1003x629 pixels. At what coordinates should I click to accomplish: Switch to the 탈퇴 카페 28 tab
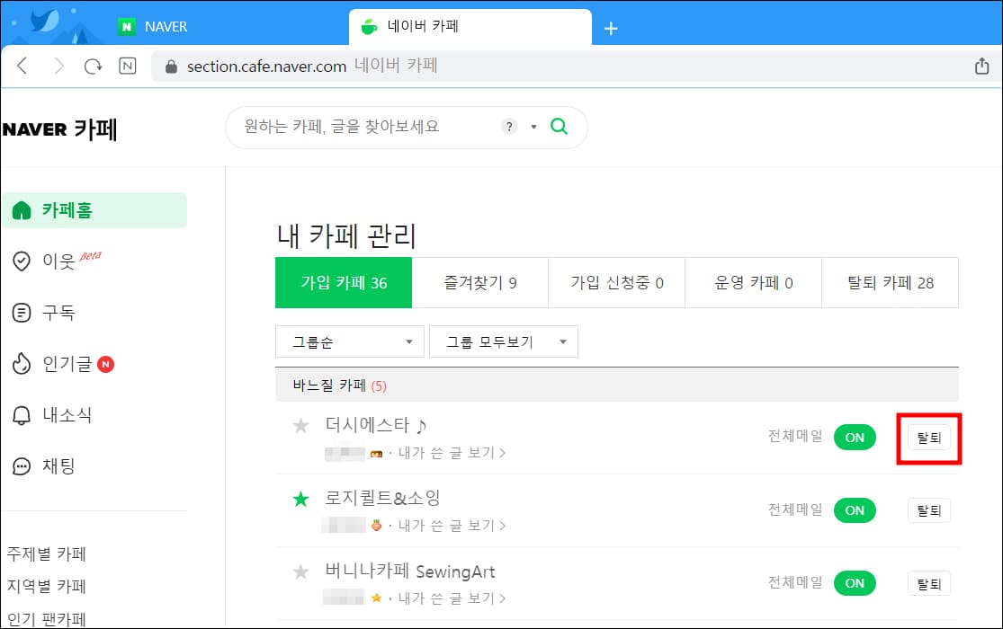(x=890, y=282)
